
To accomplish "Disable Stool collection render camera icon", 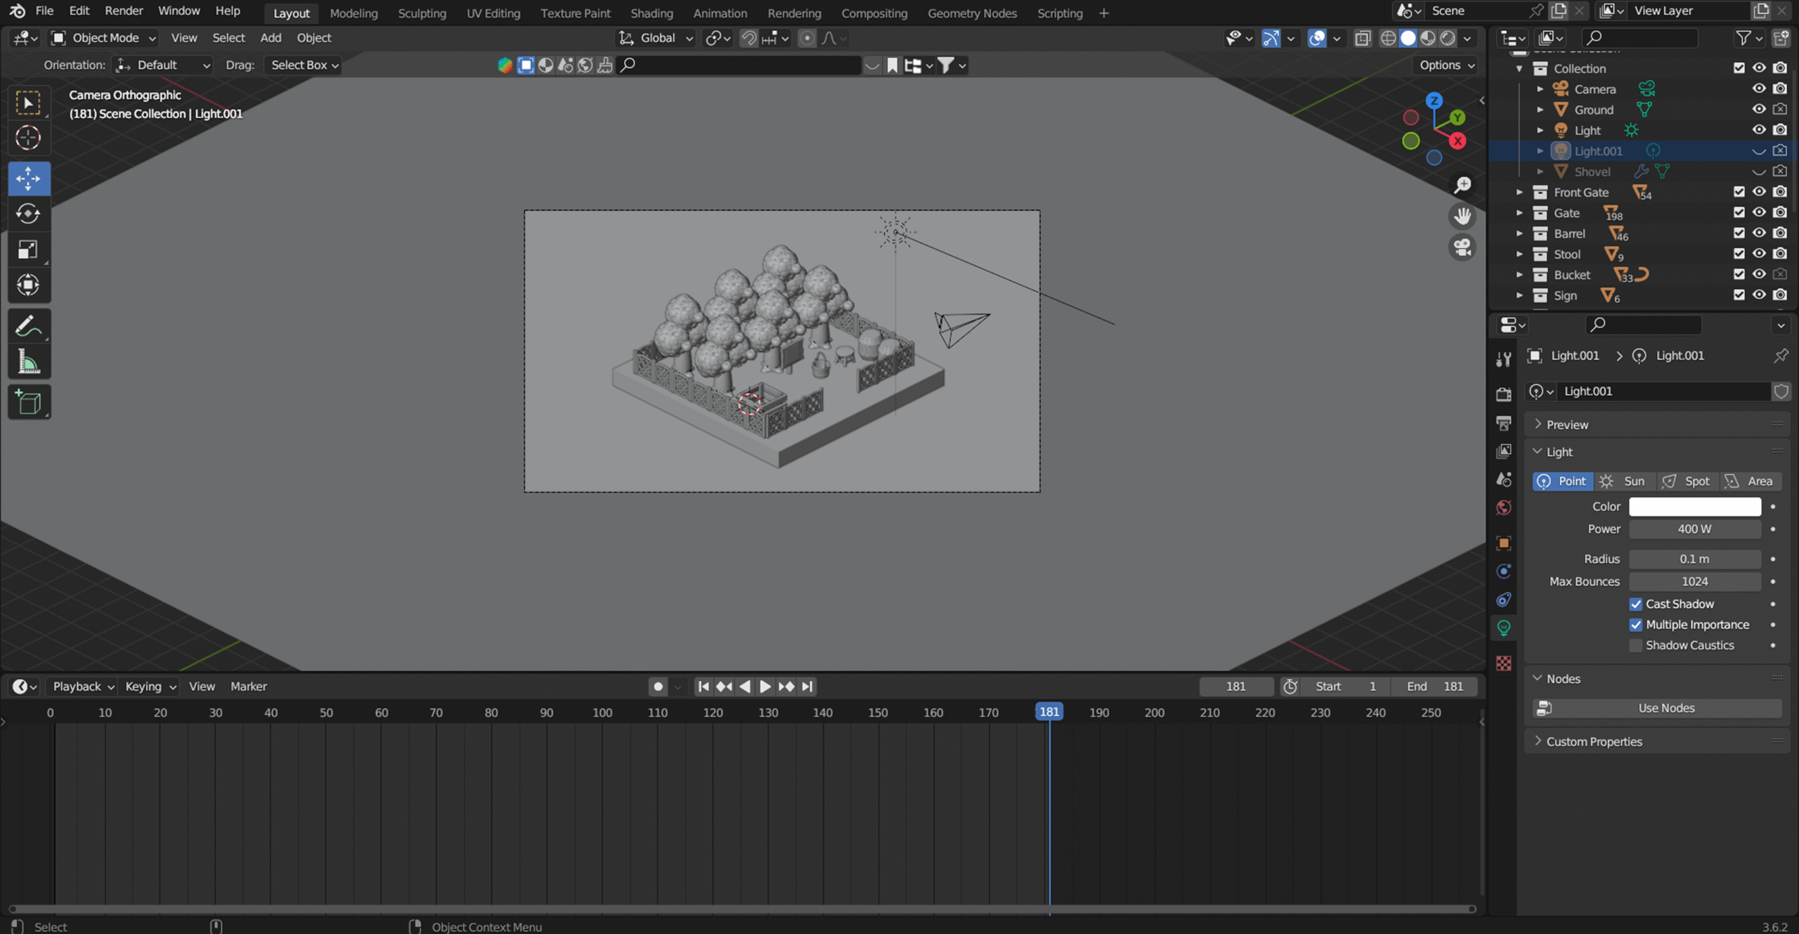I will (x=1780, y=254).
